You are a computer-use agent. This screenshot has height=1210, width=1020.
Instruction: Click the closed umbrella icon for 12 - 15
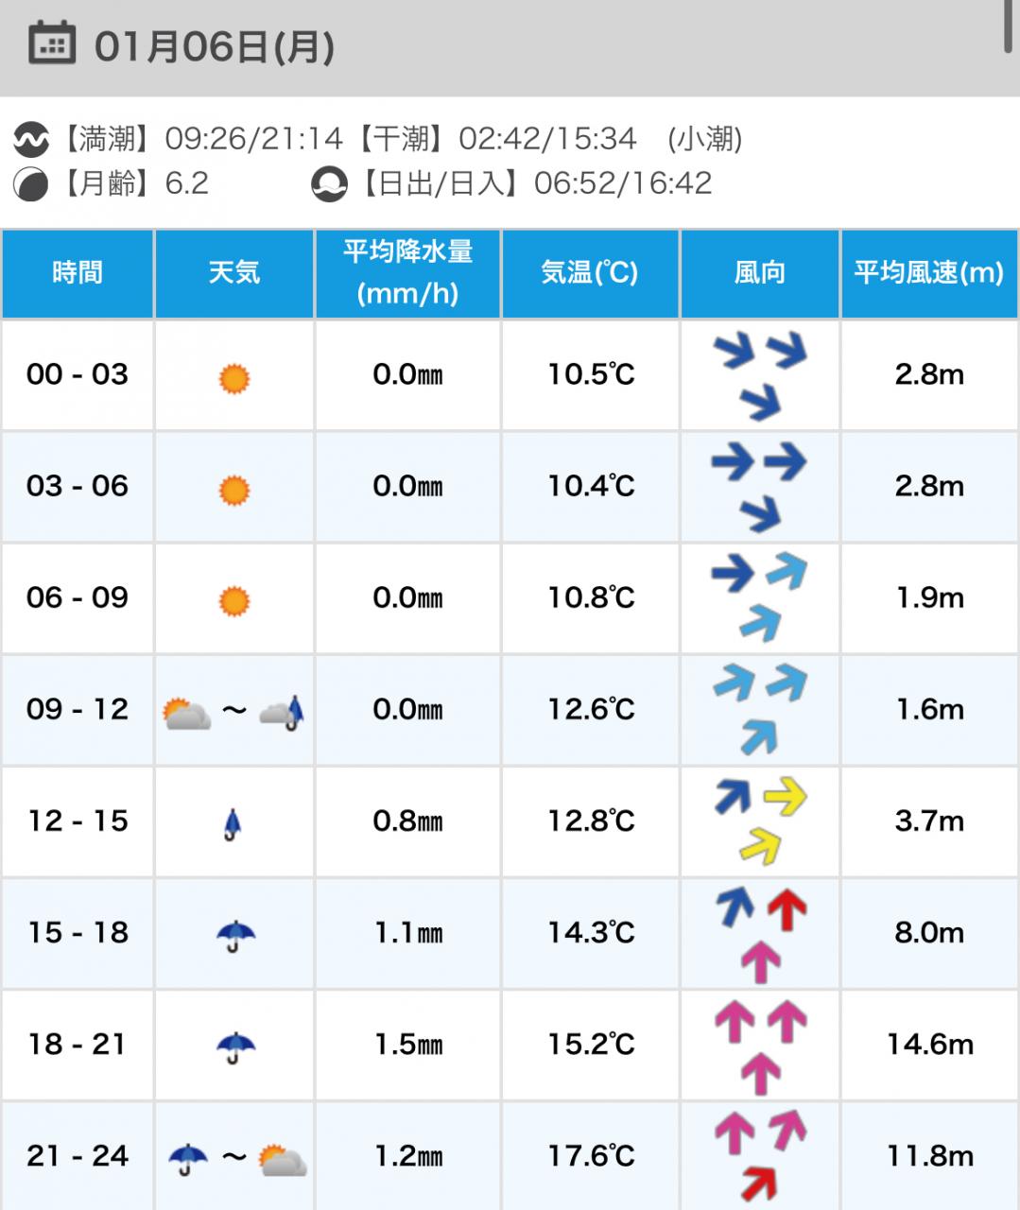click(233, 824)
